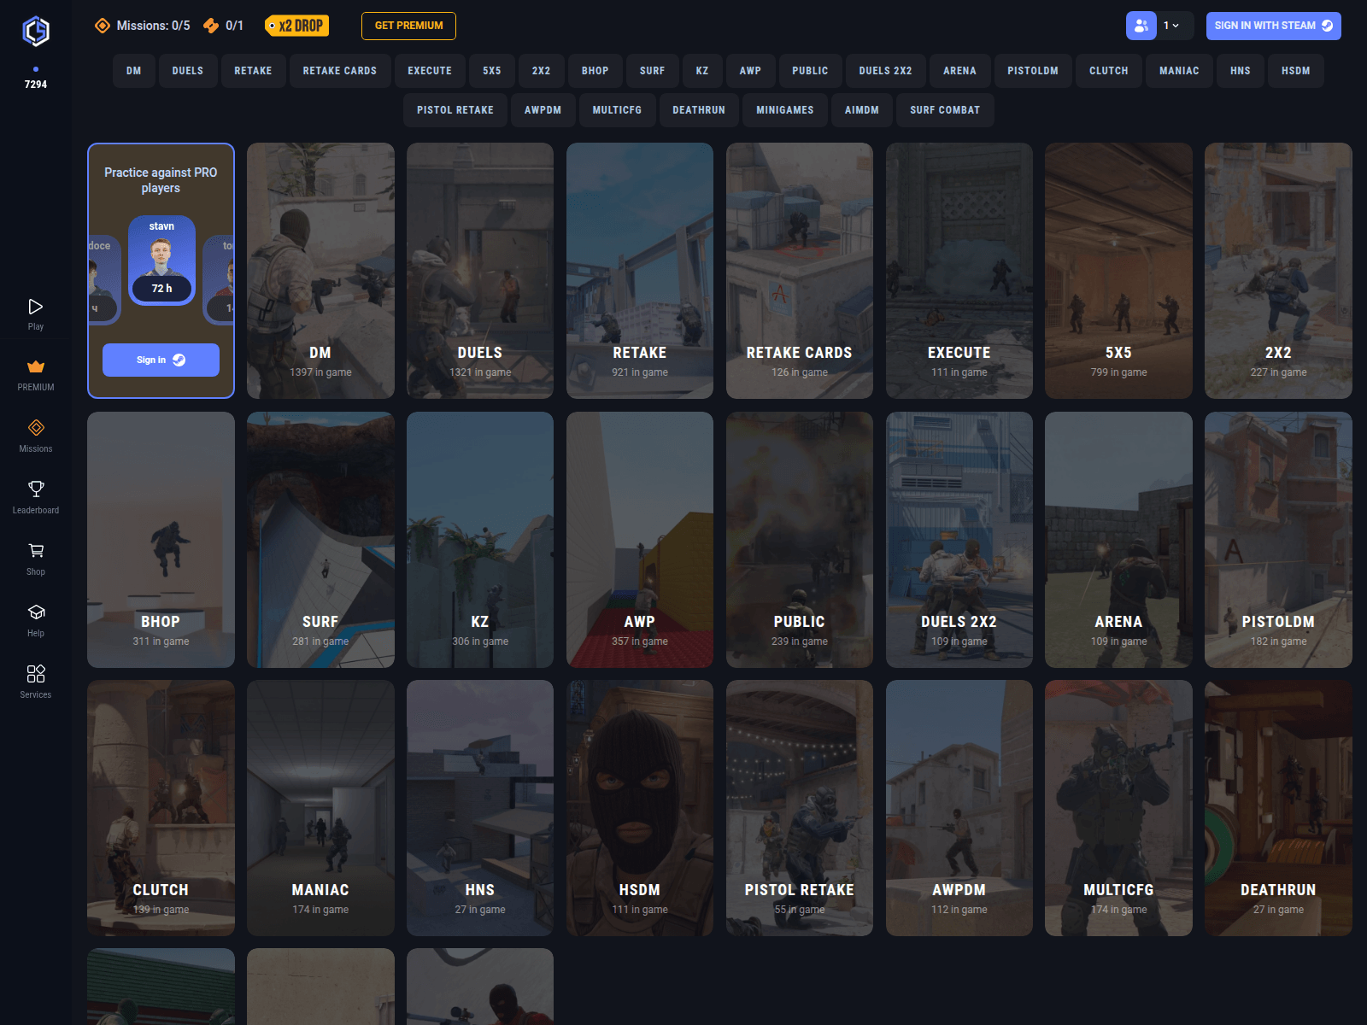
Task: Click SIGN IN WITH STEAM
Action: (1272, 26)
